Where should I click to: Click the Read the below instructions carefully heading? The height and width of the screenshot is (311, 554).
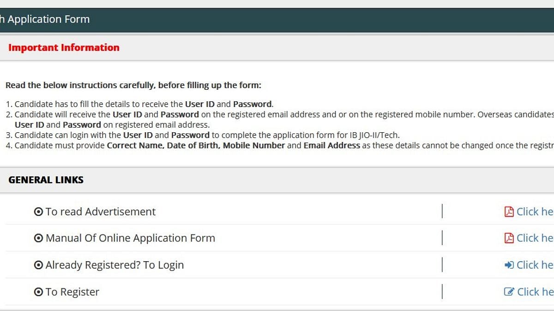pos(133,85)
